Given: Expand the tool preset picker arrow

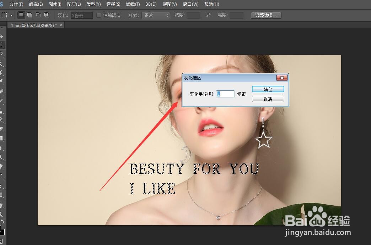Looking at the screenshot, I should coord(11,16).
